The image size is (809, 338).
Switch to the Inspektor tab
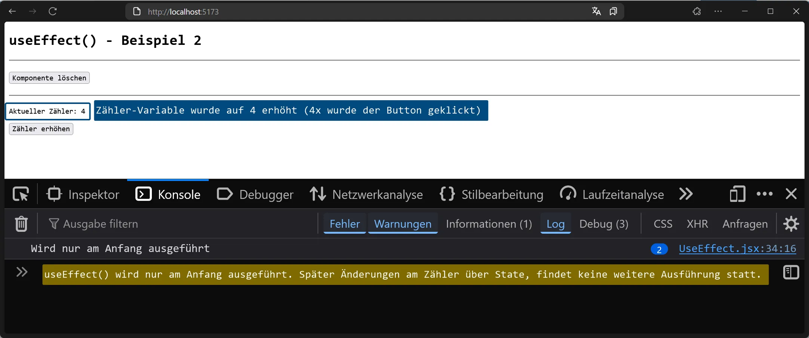pyautogui.click(x=83, y=194)
